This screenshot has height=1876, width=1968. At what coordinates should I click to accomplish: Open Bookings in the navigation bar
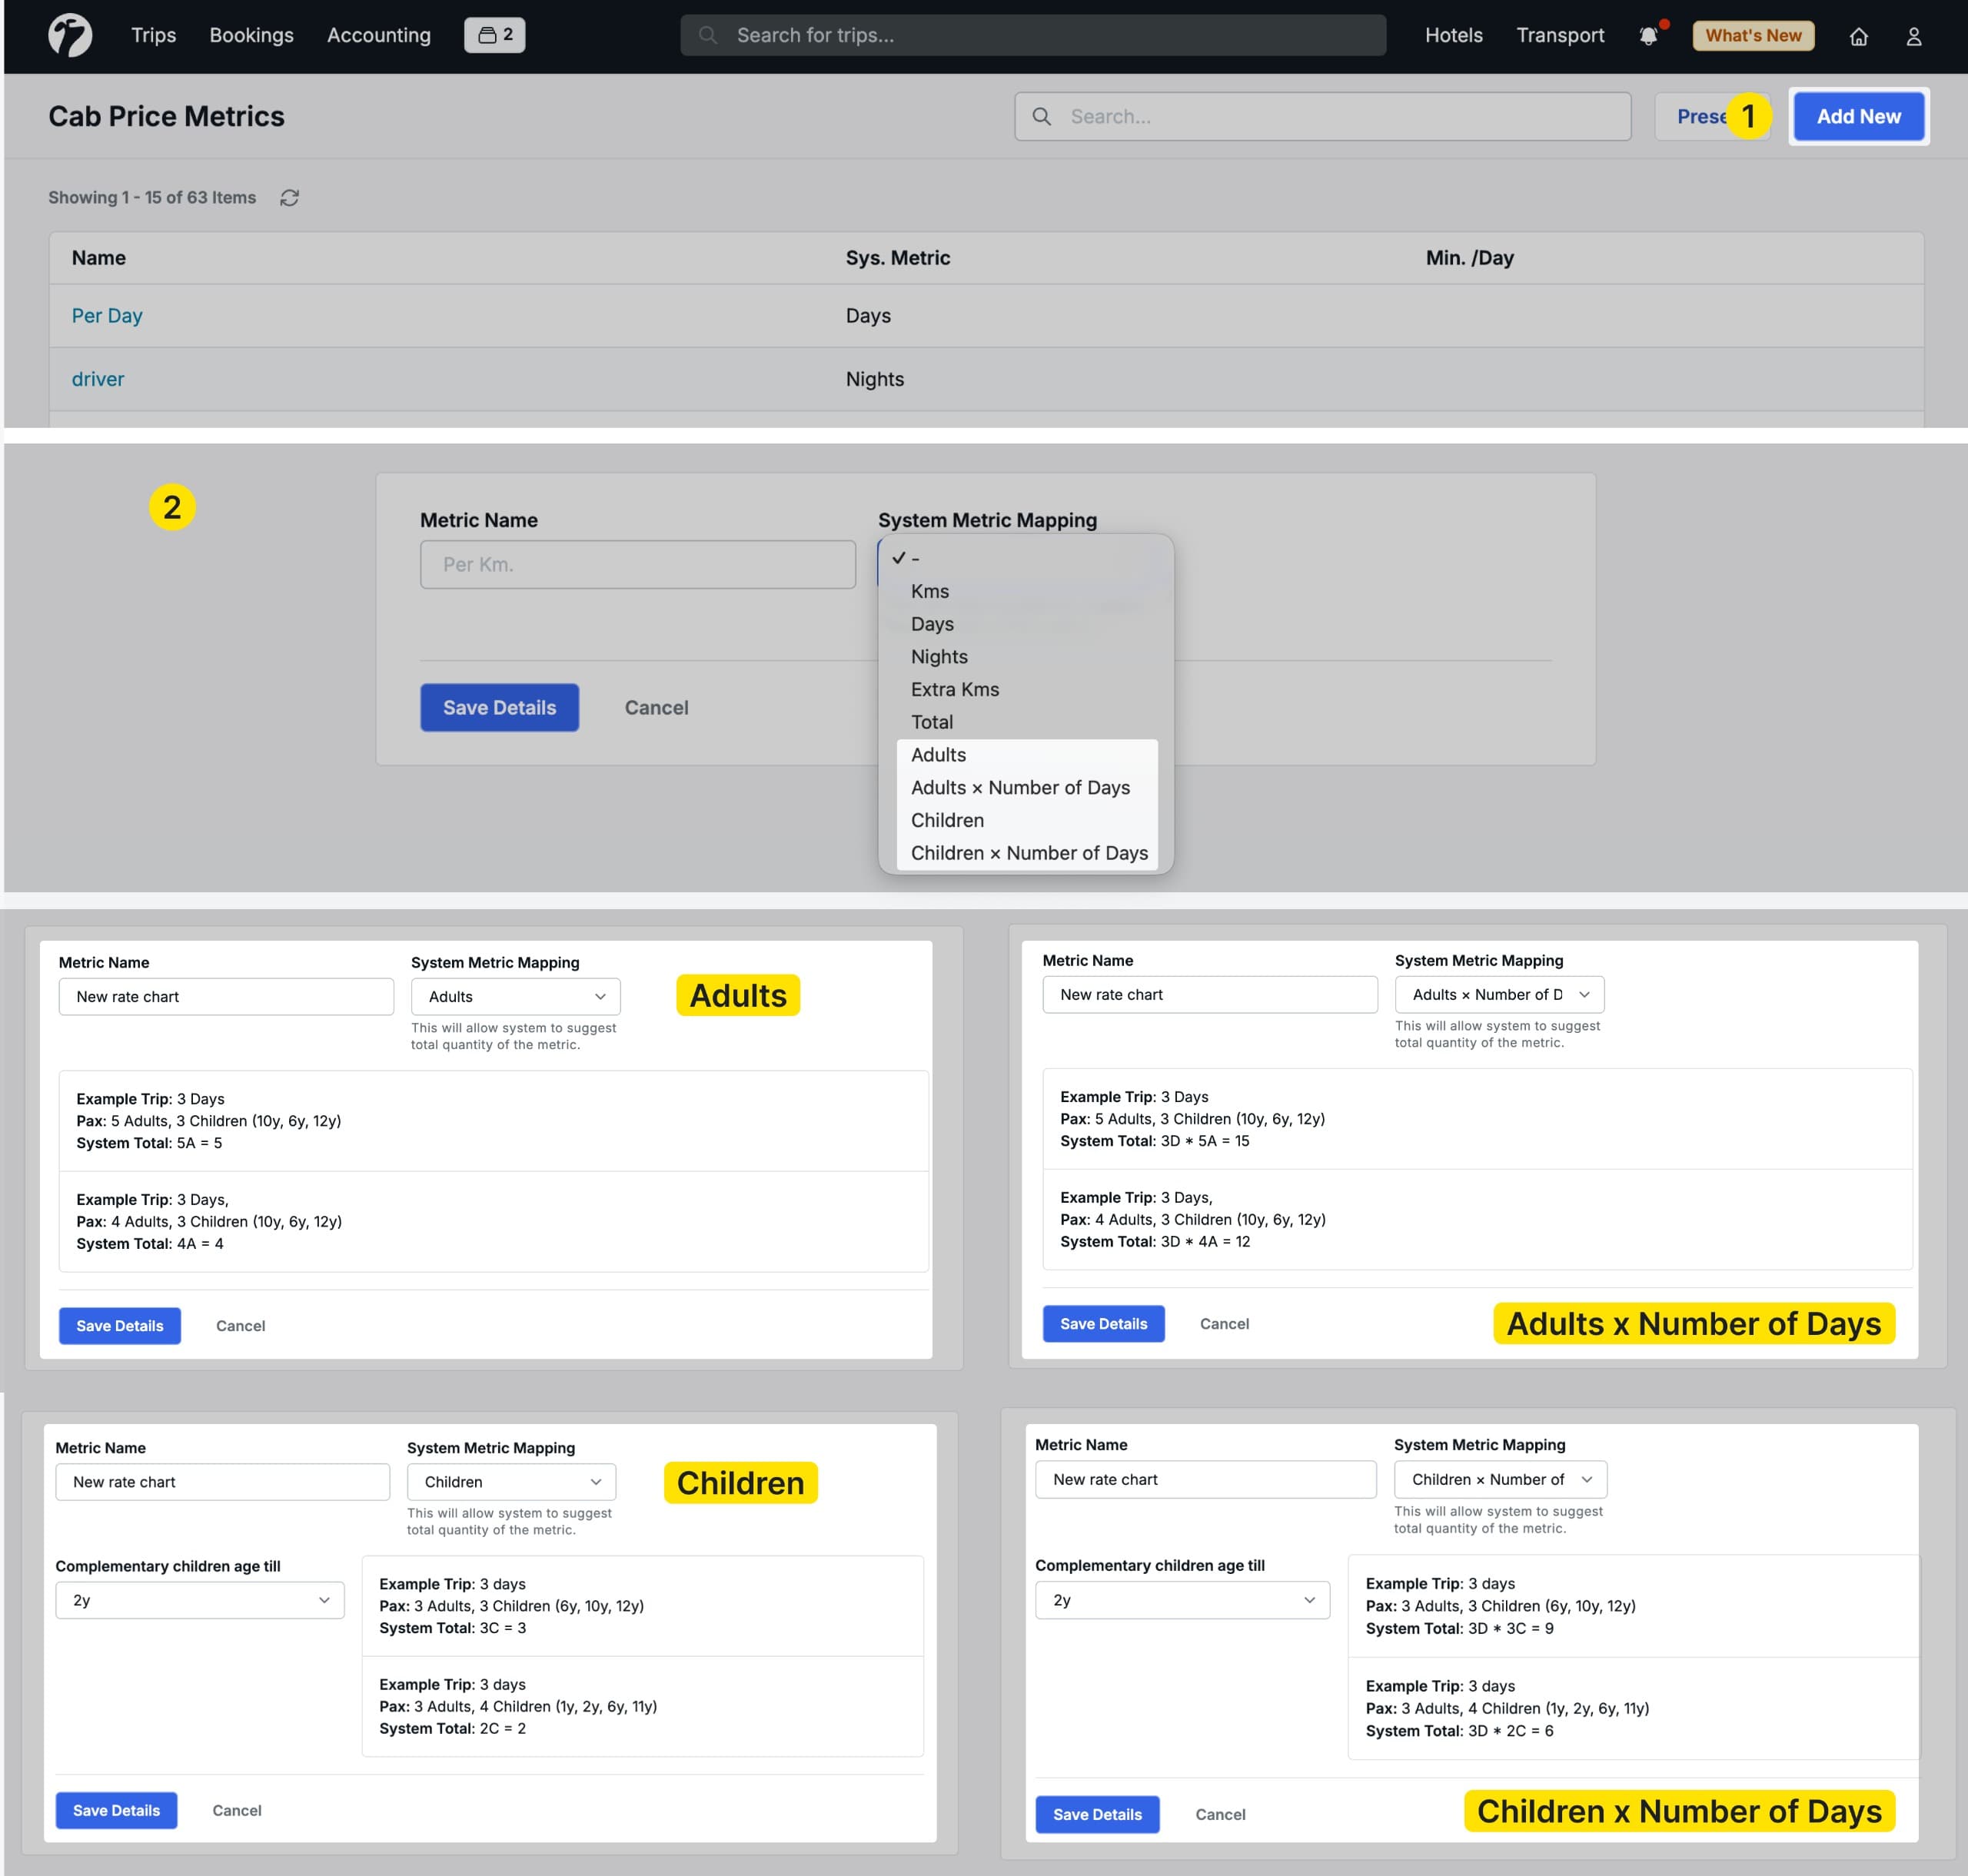[x=251, y=35]
